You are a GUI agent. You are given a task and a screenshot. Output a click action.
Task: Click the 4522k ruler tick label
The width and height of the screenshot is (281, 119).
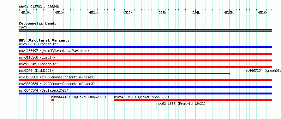pos(128,13)
